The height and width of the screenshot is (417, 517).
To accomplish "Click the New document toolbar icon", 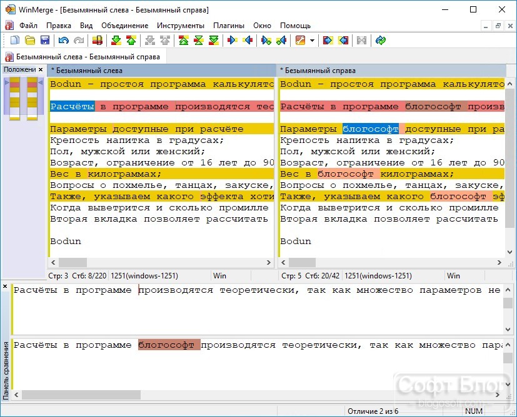I will coord(15,41).
